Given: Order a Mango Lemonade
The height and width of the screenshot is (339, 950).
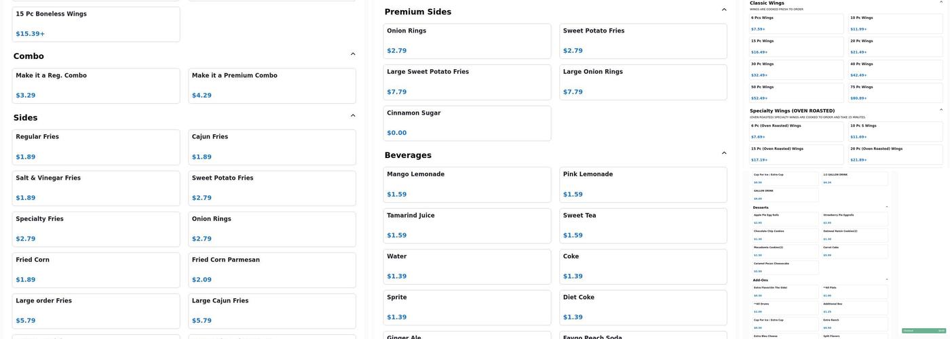Looking at the screenshot, I should (x=467, y=184).
